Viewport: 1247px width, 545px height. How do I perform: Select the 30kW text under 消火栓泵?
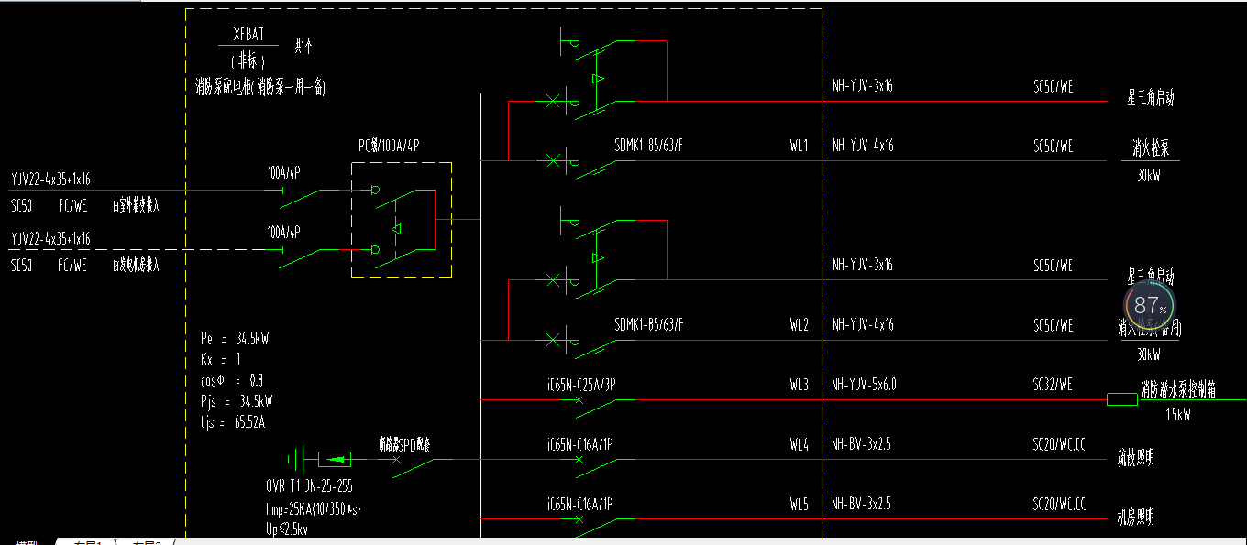(1149, 176)
